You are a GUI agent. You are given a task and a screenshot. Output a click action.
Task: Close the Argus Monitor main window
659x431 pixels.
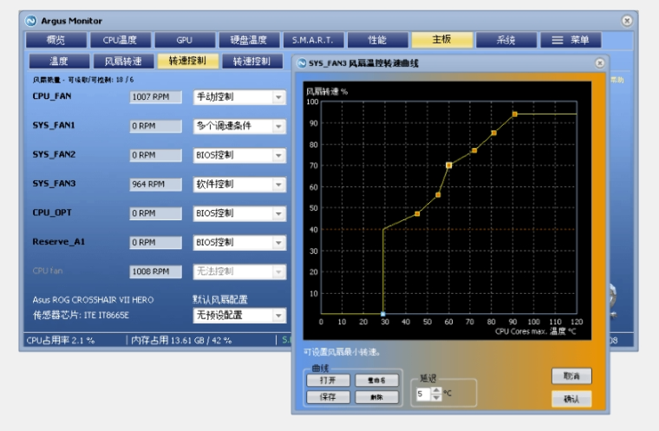627,21
